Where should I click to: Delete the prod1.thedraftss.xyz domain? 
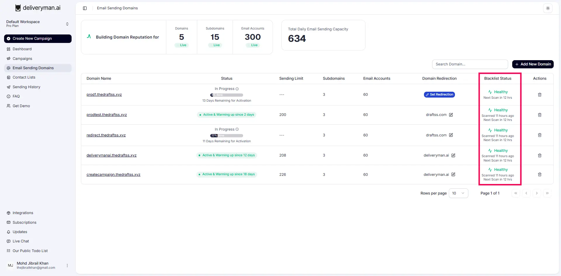click(x=540, y=95)
